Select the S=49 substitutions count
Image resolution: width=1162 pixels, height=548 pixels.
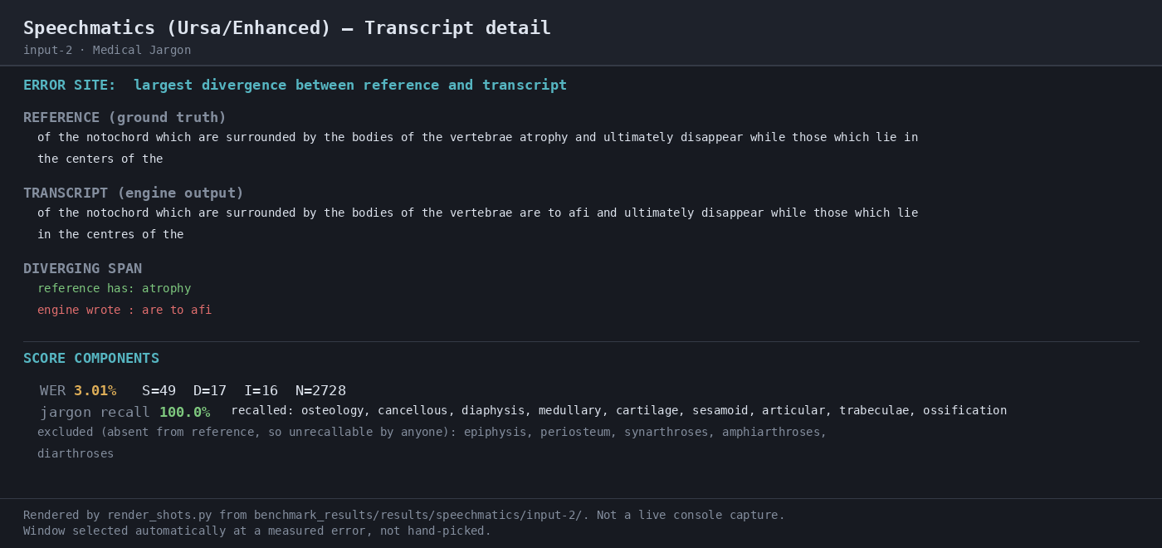(x=159, y=391)
